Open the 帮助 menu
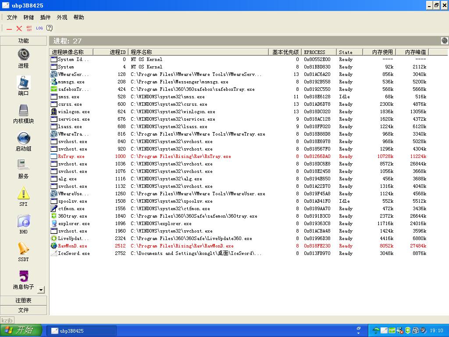This screenshot has width=449, height=337. (x=79, y=18)
